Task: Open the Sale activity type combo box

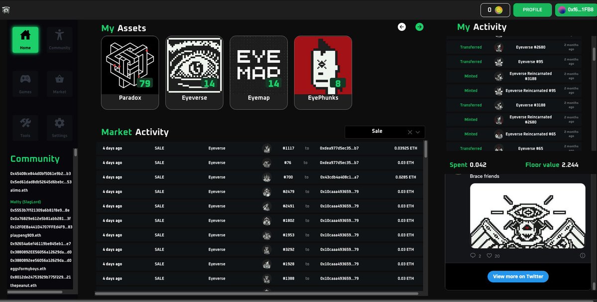Action: (385, 132)
